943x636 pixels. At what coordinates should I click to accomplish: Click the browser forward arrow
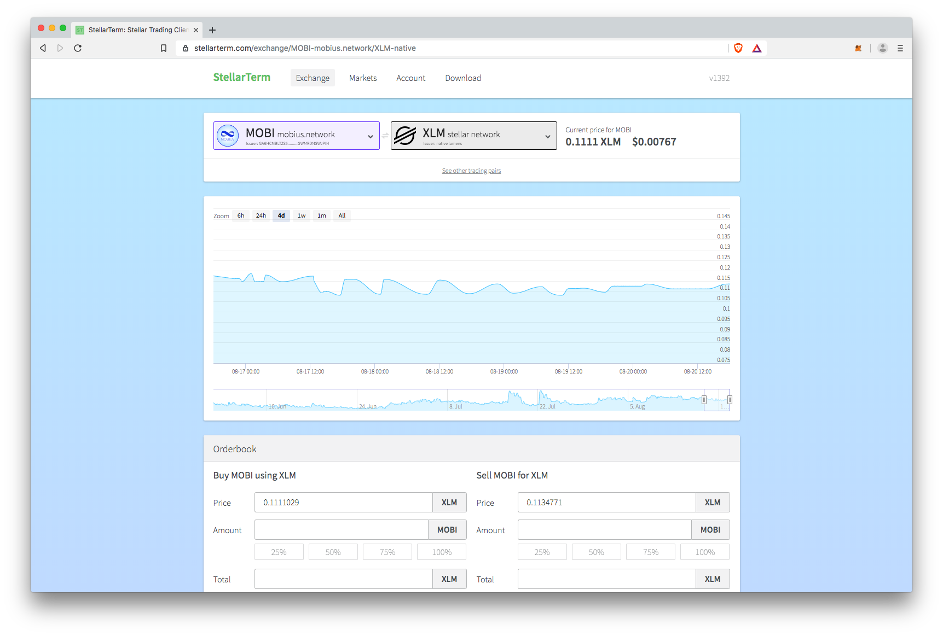coord(60,48)
